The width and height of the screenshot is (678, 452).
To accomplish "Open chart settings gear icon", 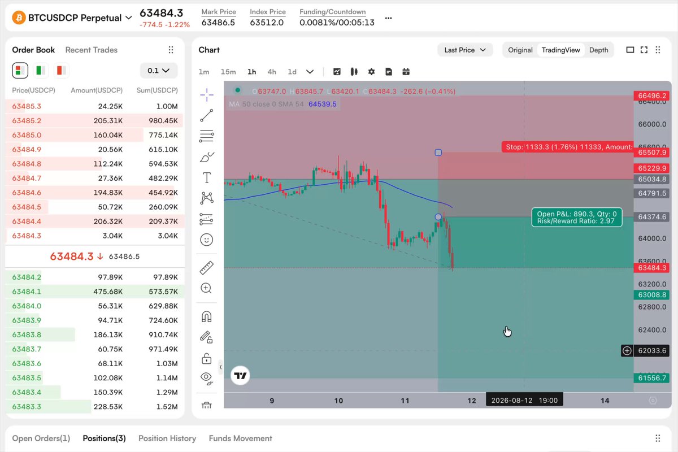I will (x=371, y=72).
